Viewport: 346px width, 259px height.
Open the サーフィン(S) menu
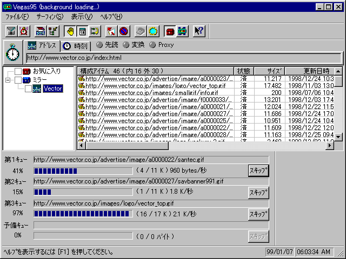50,17
